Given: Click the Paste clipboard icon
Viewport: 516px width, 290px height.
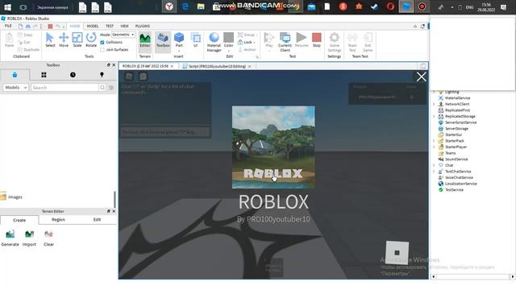Looking at the screenshot, I should (x=9, y=40).
